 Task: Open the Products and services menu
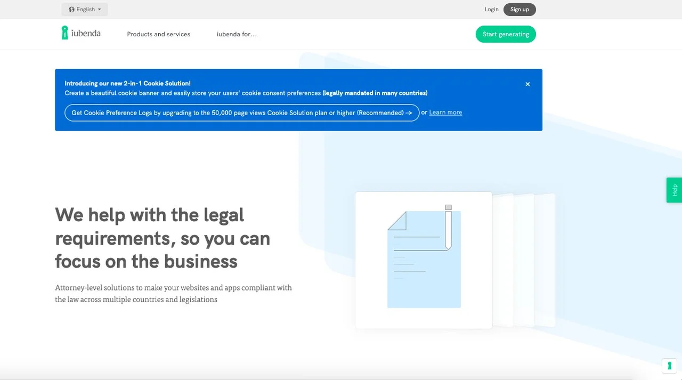point(158,34)
